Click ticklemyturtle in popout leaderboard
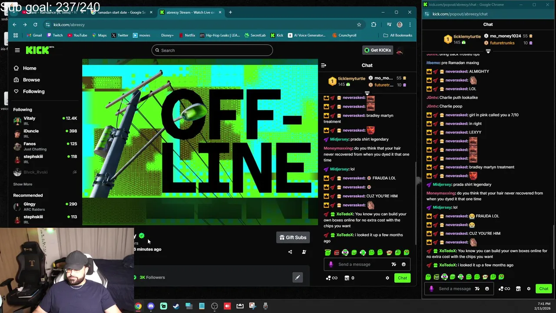Image resolution: width=556 pixels, height=313 pixels. (x=467, y=37)
